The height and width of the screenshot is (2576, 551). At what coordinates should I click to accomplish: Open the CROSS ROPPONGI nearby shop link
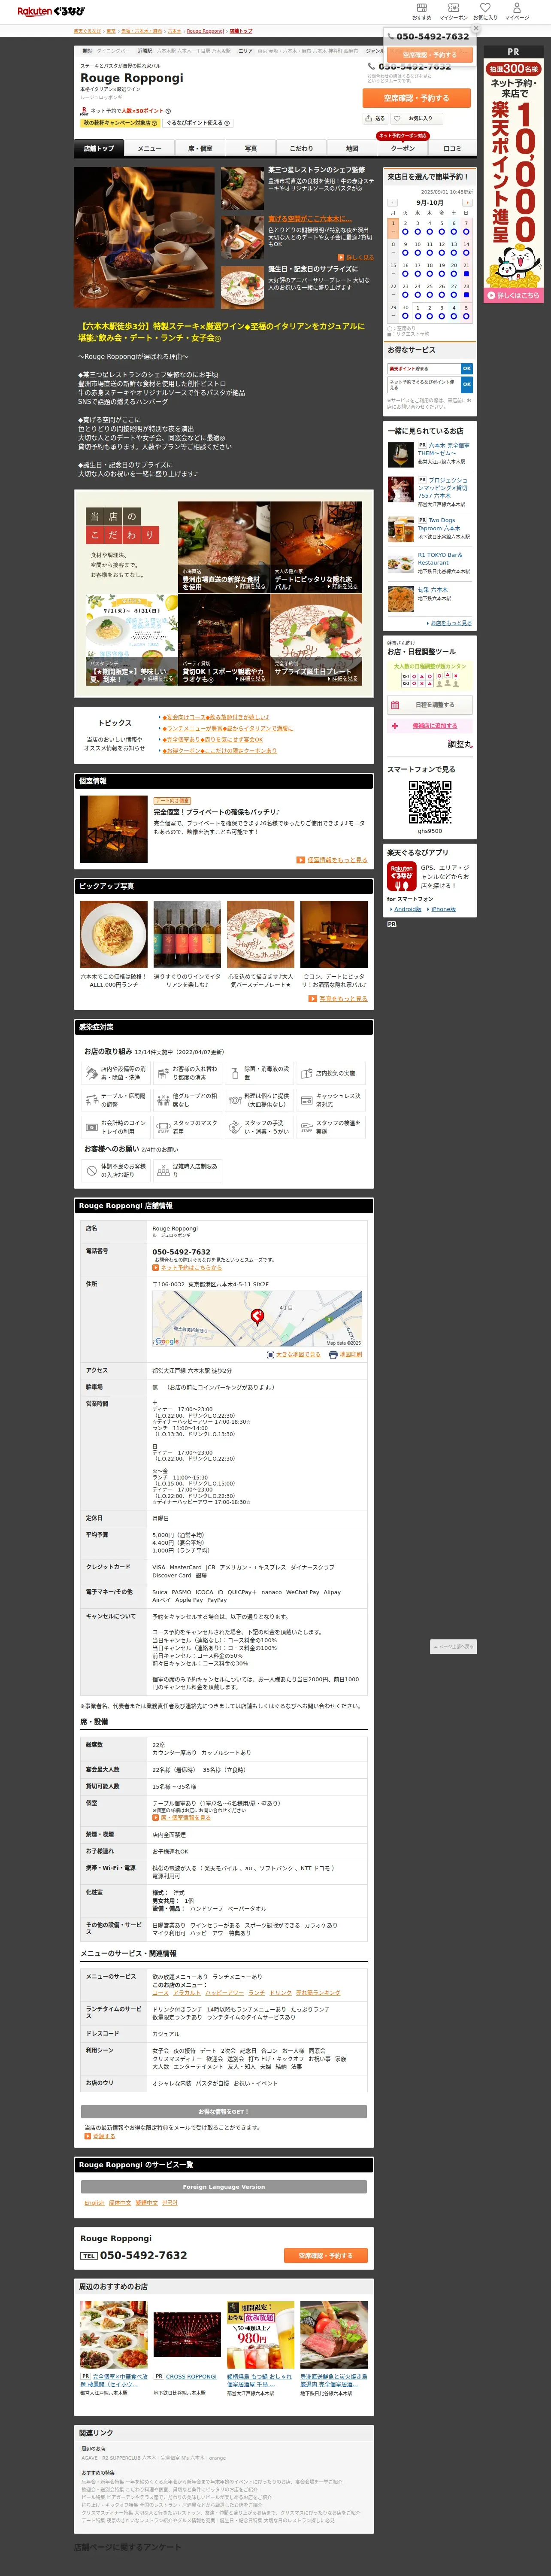191,2377
